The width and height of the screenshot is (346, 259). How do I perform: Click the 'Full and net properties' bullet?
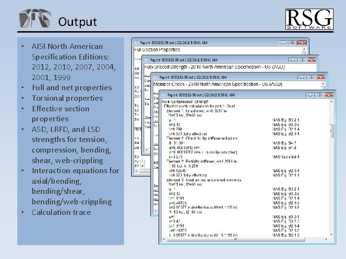pyautogui.click(x=72, y=88)
